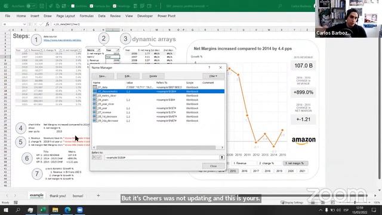Select the 2019 year slicer button

click(x=279, y=171)
